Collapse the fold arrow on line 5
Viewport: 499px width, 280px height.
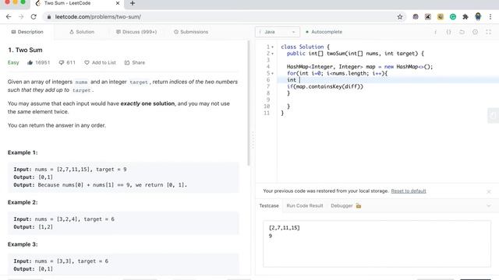[x=273, y=73]
